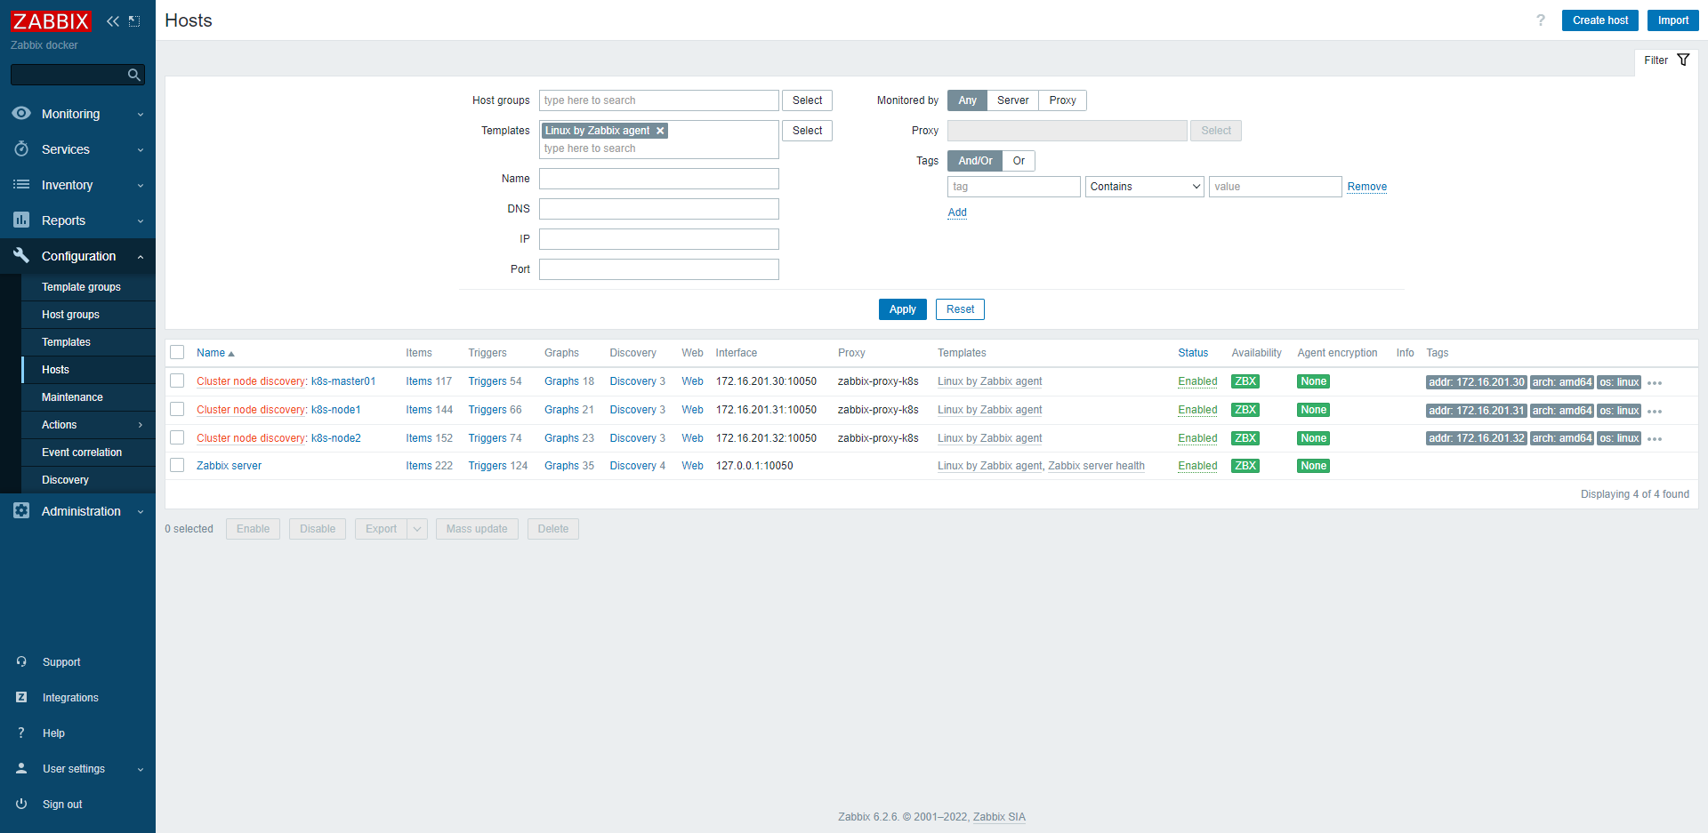Click the ZBX availability badge for Zabbix server
Screen dimensions: 1708x833
tap(1245, 466)
